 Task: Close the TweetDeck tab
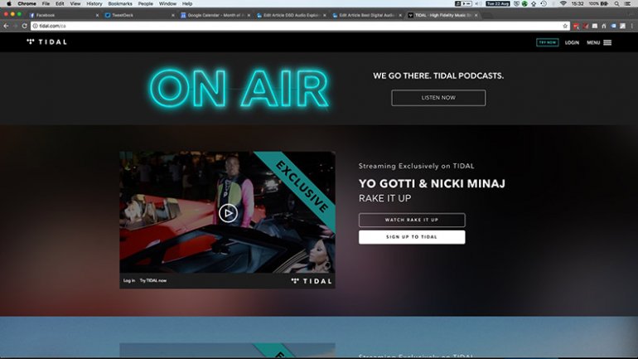pos(173,15)
